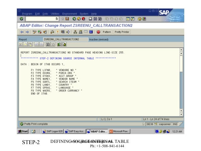Click the yellow Help question mark icon
Viewport: 201px width, 151px height.
(139, 19)
